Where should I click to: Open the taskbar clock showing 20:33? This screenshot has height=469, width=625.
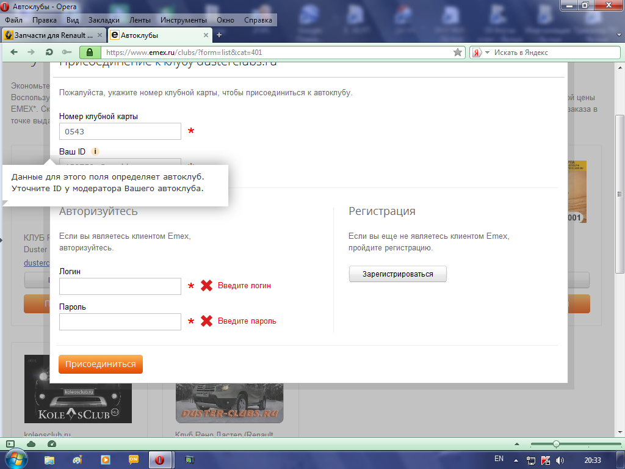point(592,460)
